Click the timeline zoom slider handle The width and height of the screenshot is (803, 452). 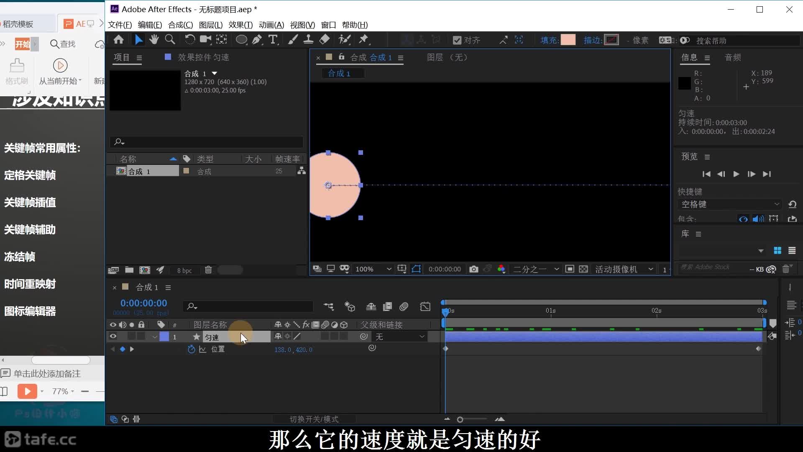click(x=460, y=419)
